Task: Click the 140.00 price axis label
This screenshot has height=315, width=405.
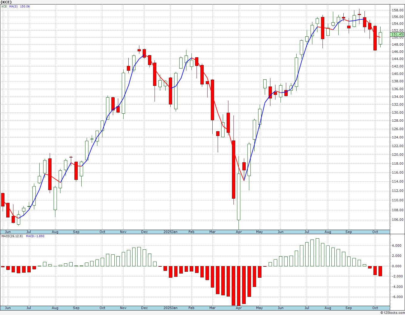Action: click(398, 74)
